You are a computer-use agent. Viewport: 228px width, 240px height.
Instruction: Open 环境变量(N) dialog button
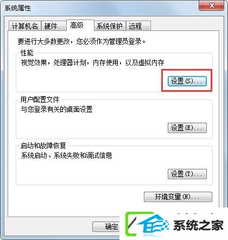pyautogui.click(x=178, y=197)
